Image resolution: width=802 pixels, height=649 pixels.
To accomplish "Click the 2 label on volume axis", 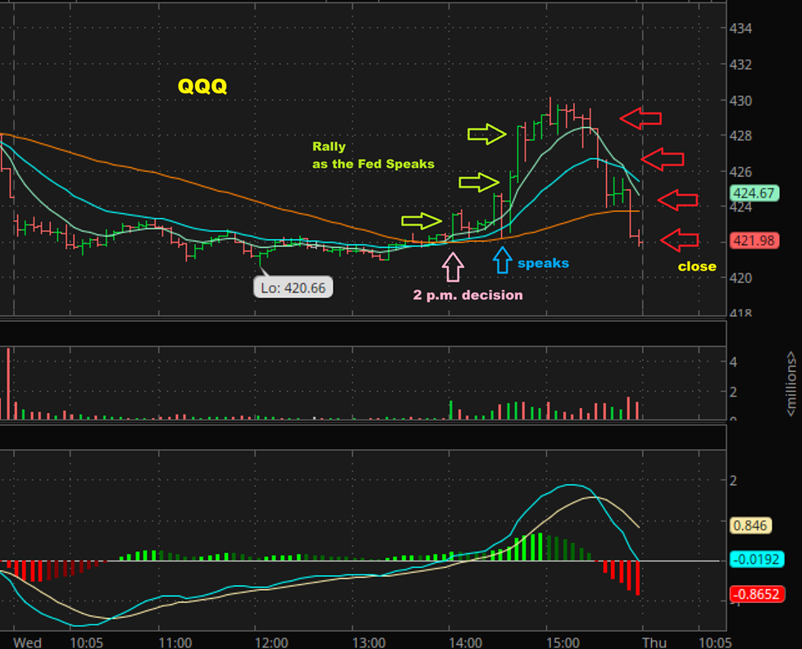I will 733,392.
